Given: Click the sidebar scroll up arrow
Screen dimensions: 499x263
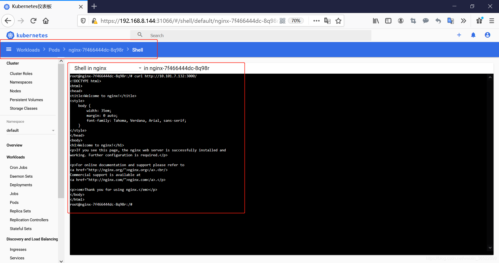Looking at the screenshot, I should pos(61,61).
